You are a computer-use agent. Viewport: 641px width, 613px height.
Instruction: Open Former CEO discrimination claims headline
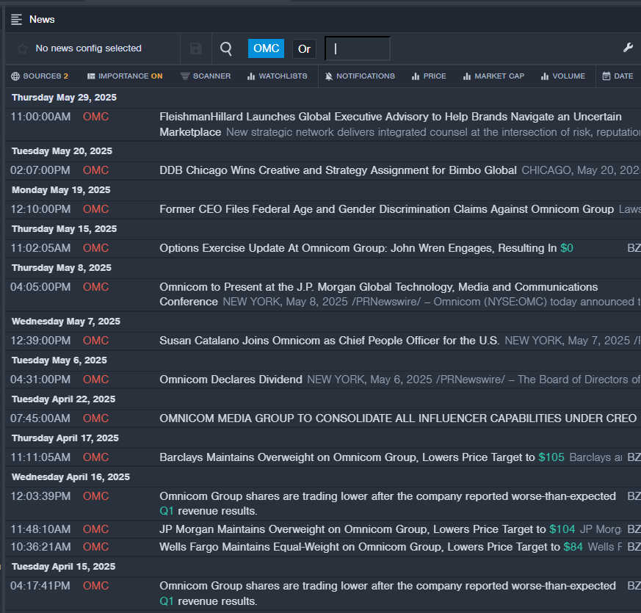[387, 209]
